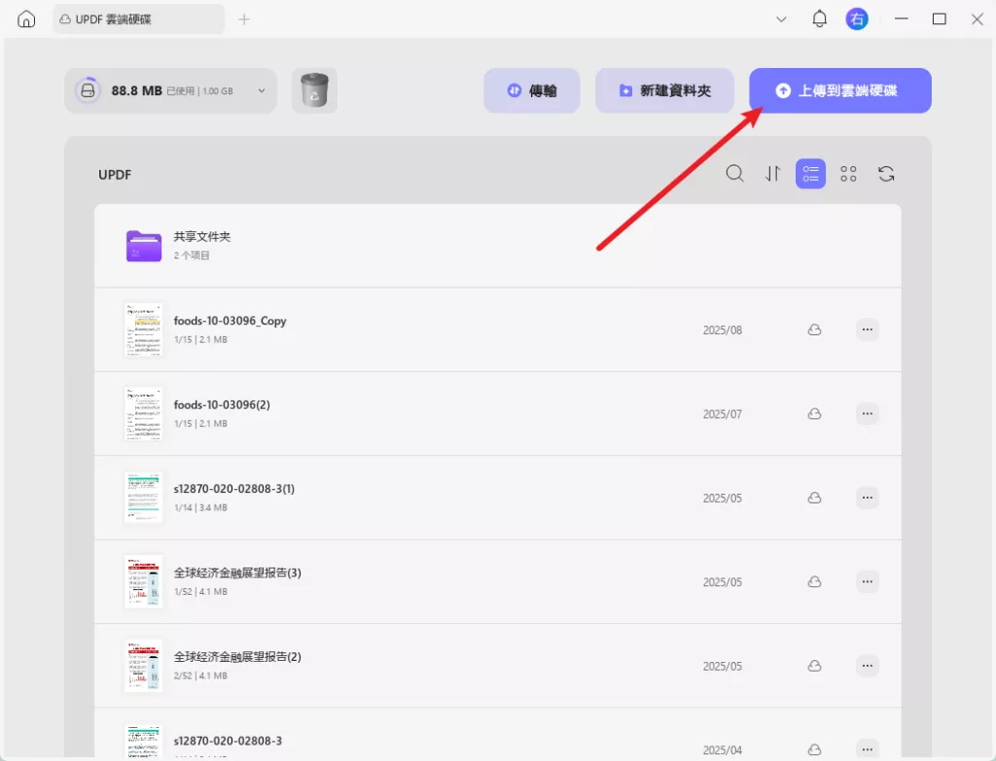
Task: Refresh the cloud file list
Action: (x=886, y=173)
